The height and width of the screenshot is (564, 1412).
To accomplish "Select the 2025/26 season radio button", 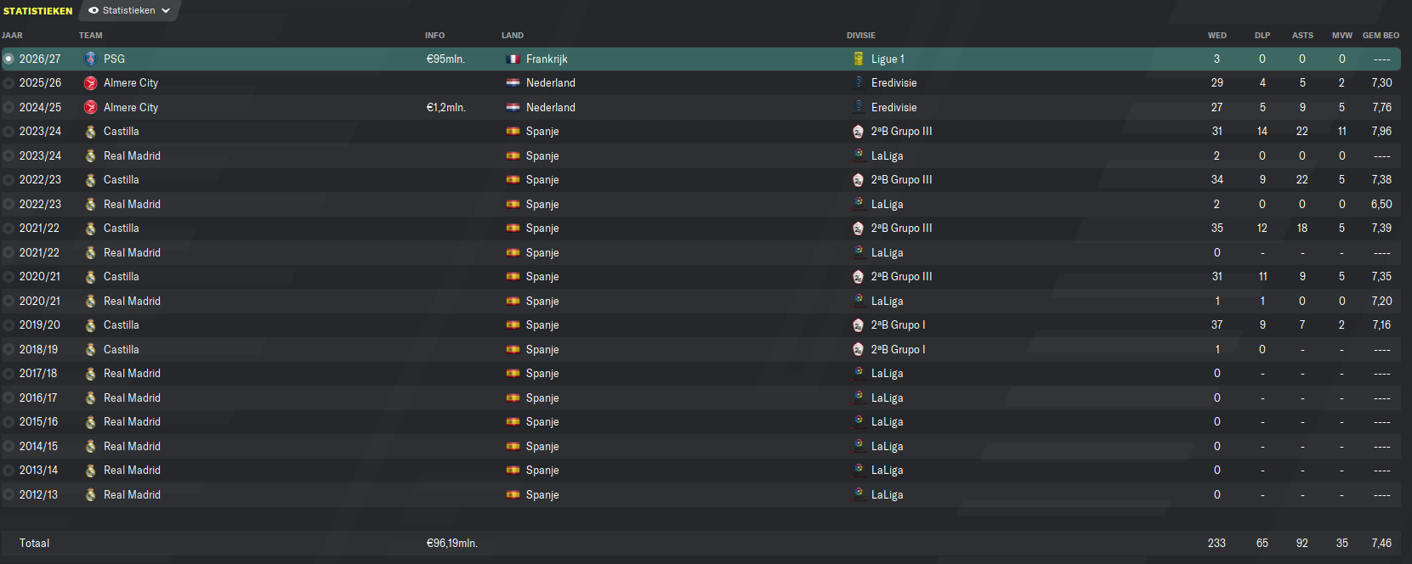I will click(9, 83).
